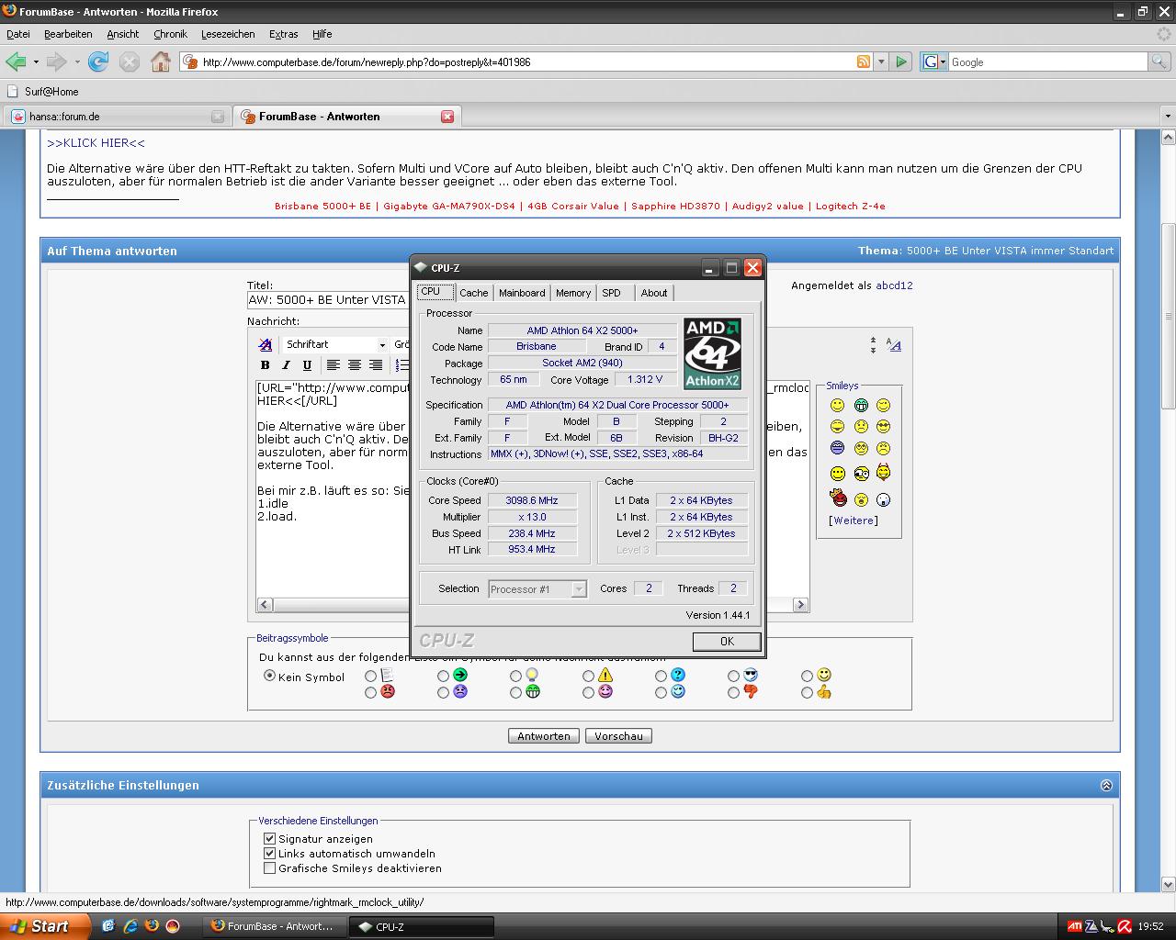Toggle Links automatisch umwandeln checkbox
Screen dimensions: 1176x940
pyautogui.click(x=269, y=853)
